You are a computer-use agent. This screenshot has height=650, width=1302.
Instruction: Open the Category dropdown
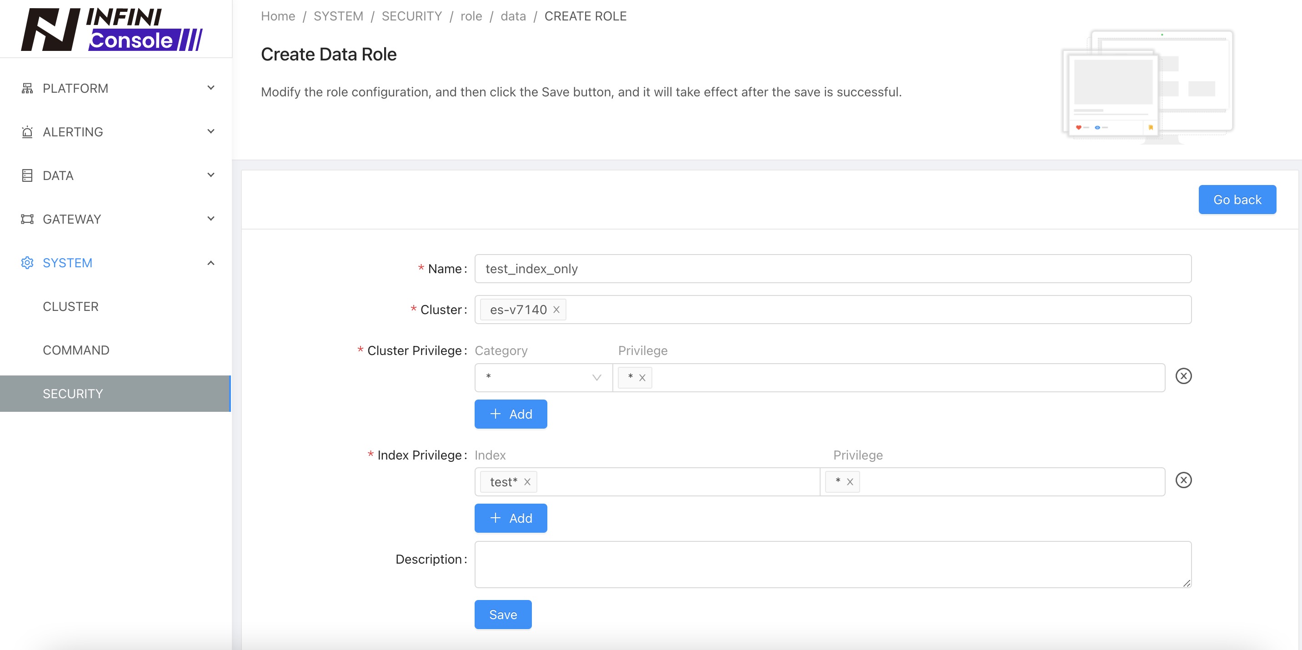point(543,377)
